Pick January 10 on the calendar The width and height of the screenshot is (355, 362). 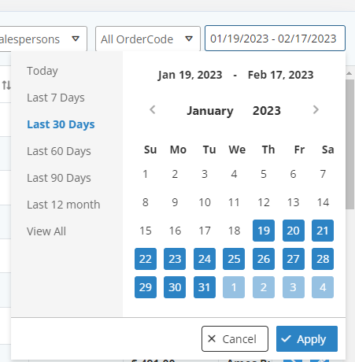pos(205,202)
